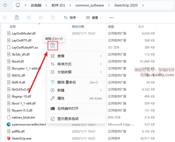The height and width of the screenshot is (142, 175).
Task: Open the See more (…) toolbar menu
Action: click(x=112, y=17)
